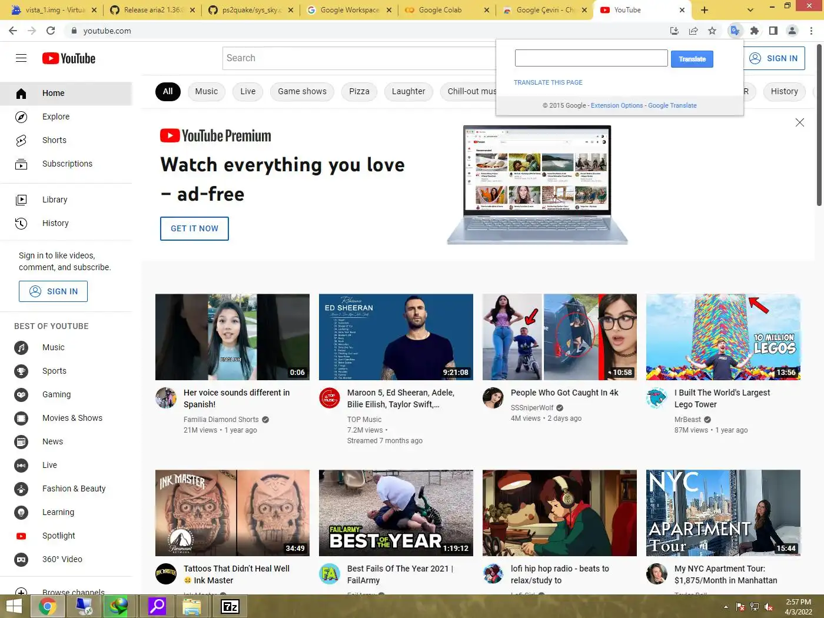Open 7-Zip from the taskbar
Screen dimensions: 824x618
point(230,606)
